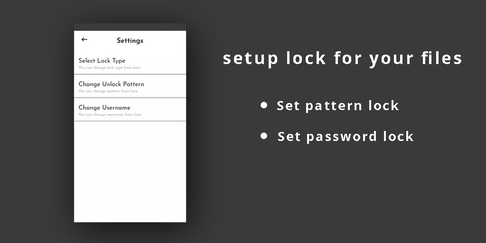Click the word 'files' in the headline
This screenshot has height=243, width=486.
[x=441, y=58]
